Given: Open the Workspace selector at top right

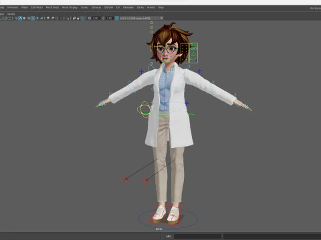Looking at the screenshot, I should point(315,8).
